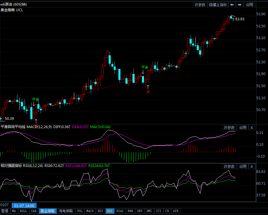Open 说明 in the RSI panel

(243, 166)
